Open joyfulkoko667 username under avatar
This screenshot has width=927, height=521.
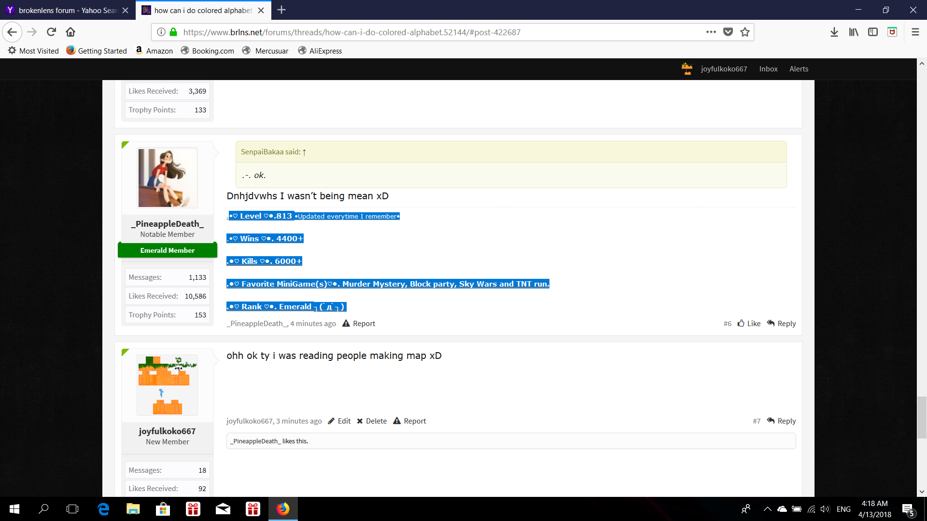[x=167, y=431]
